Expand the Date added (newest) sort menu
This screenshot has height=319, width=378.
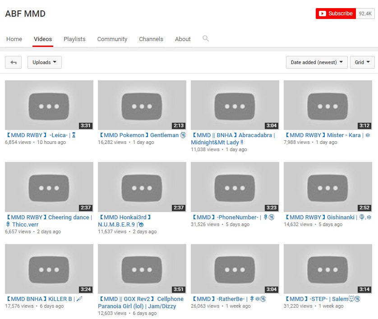pos(317,62)
